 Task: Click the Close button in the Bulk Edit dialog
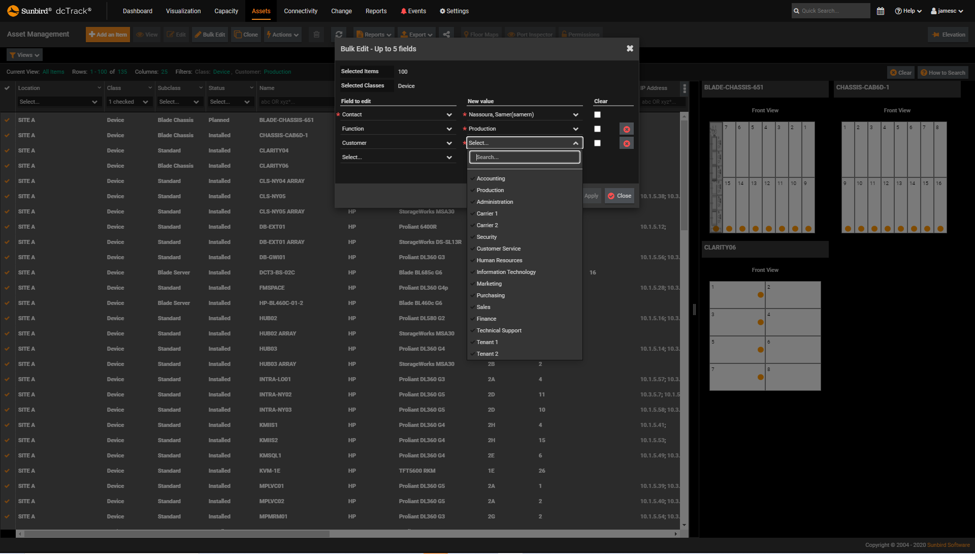(619, 196)
